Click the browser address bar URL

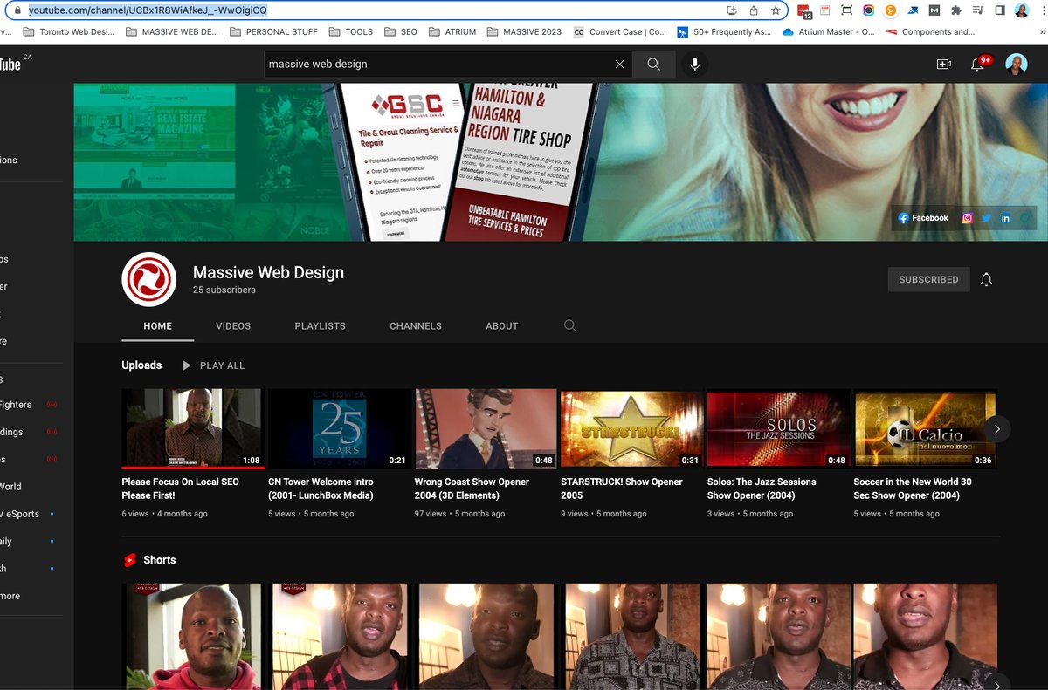(x=148, y=10)
